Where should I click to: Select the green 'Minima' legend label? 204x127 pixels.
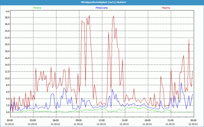pyautogui.click(x=37, y=8)
